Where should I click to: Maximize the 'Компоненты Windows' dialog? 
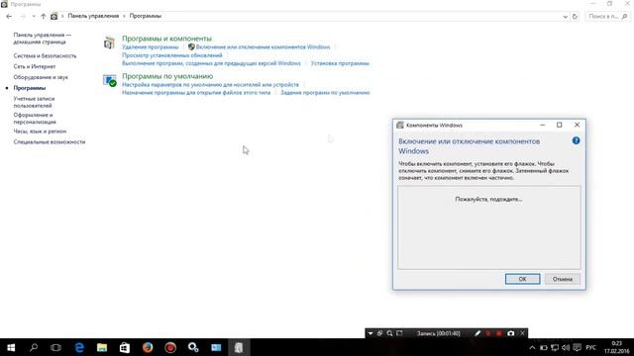pyautogui.click(x=559, y=126)
